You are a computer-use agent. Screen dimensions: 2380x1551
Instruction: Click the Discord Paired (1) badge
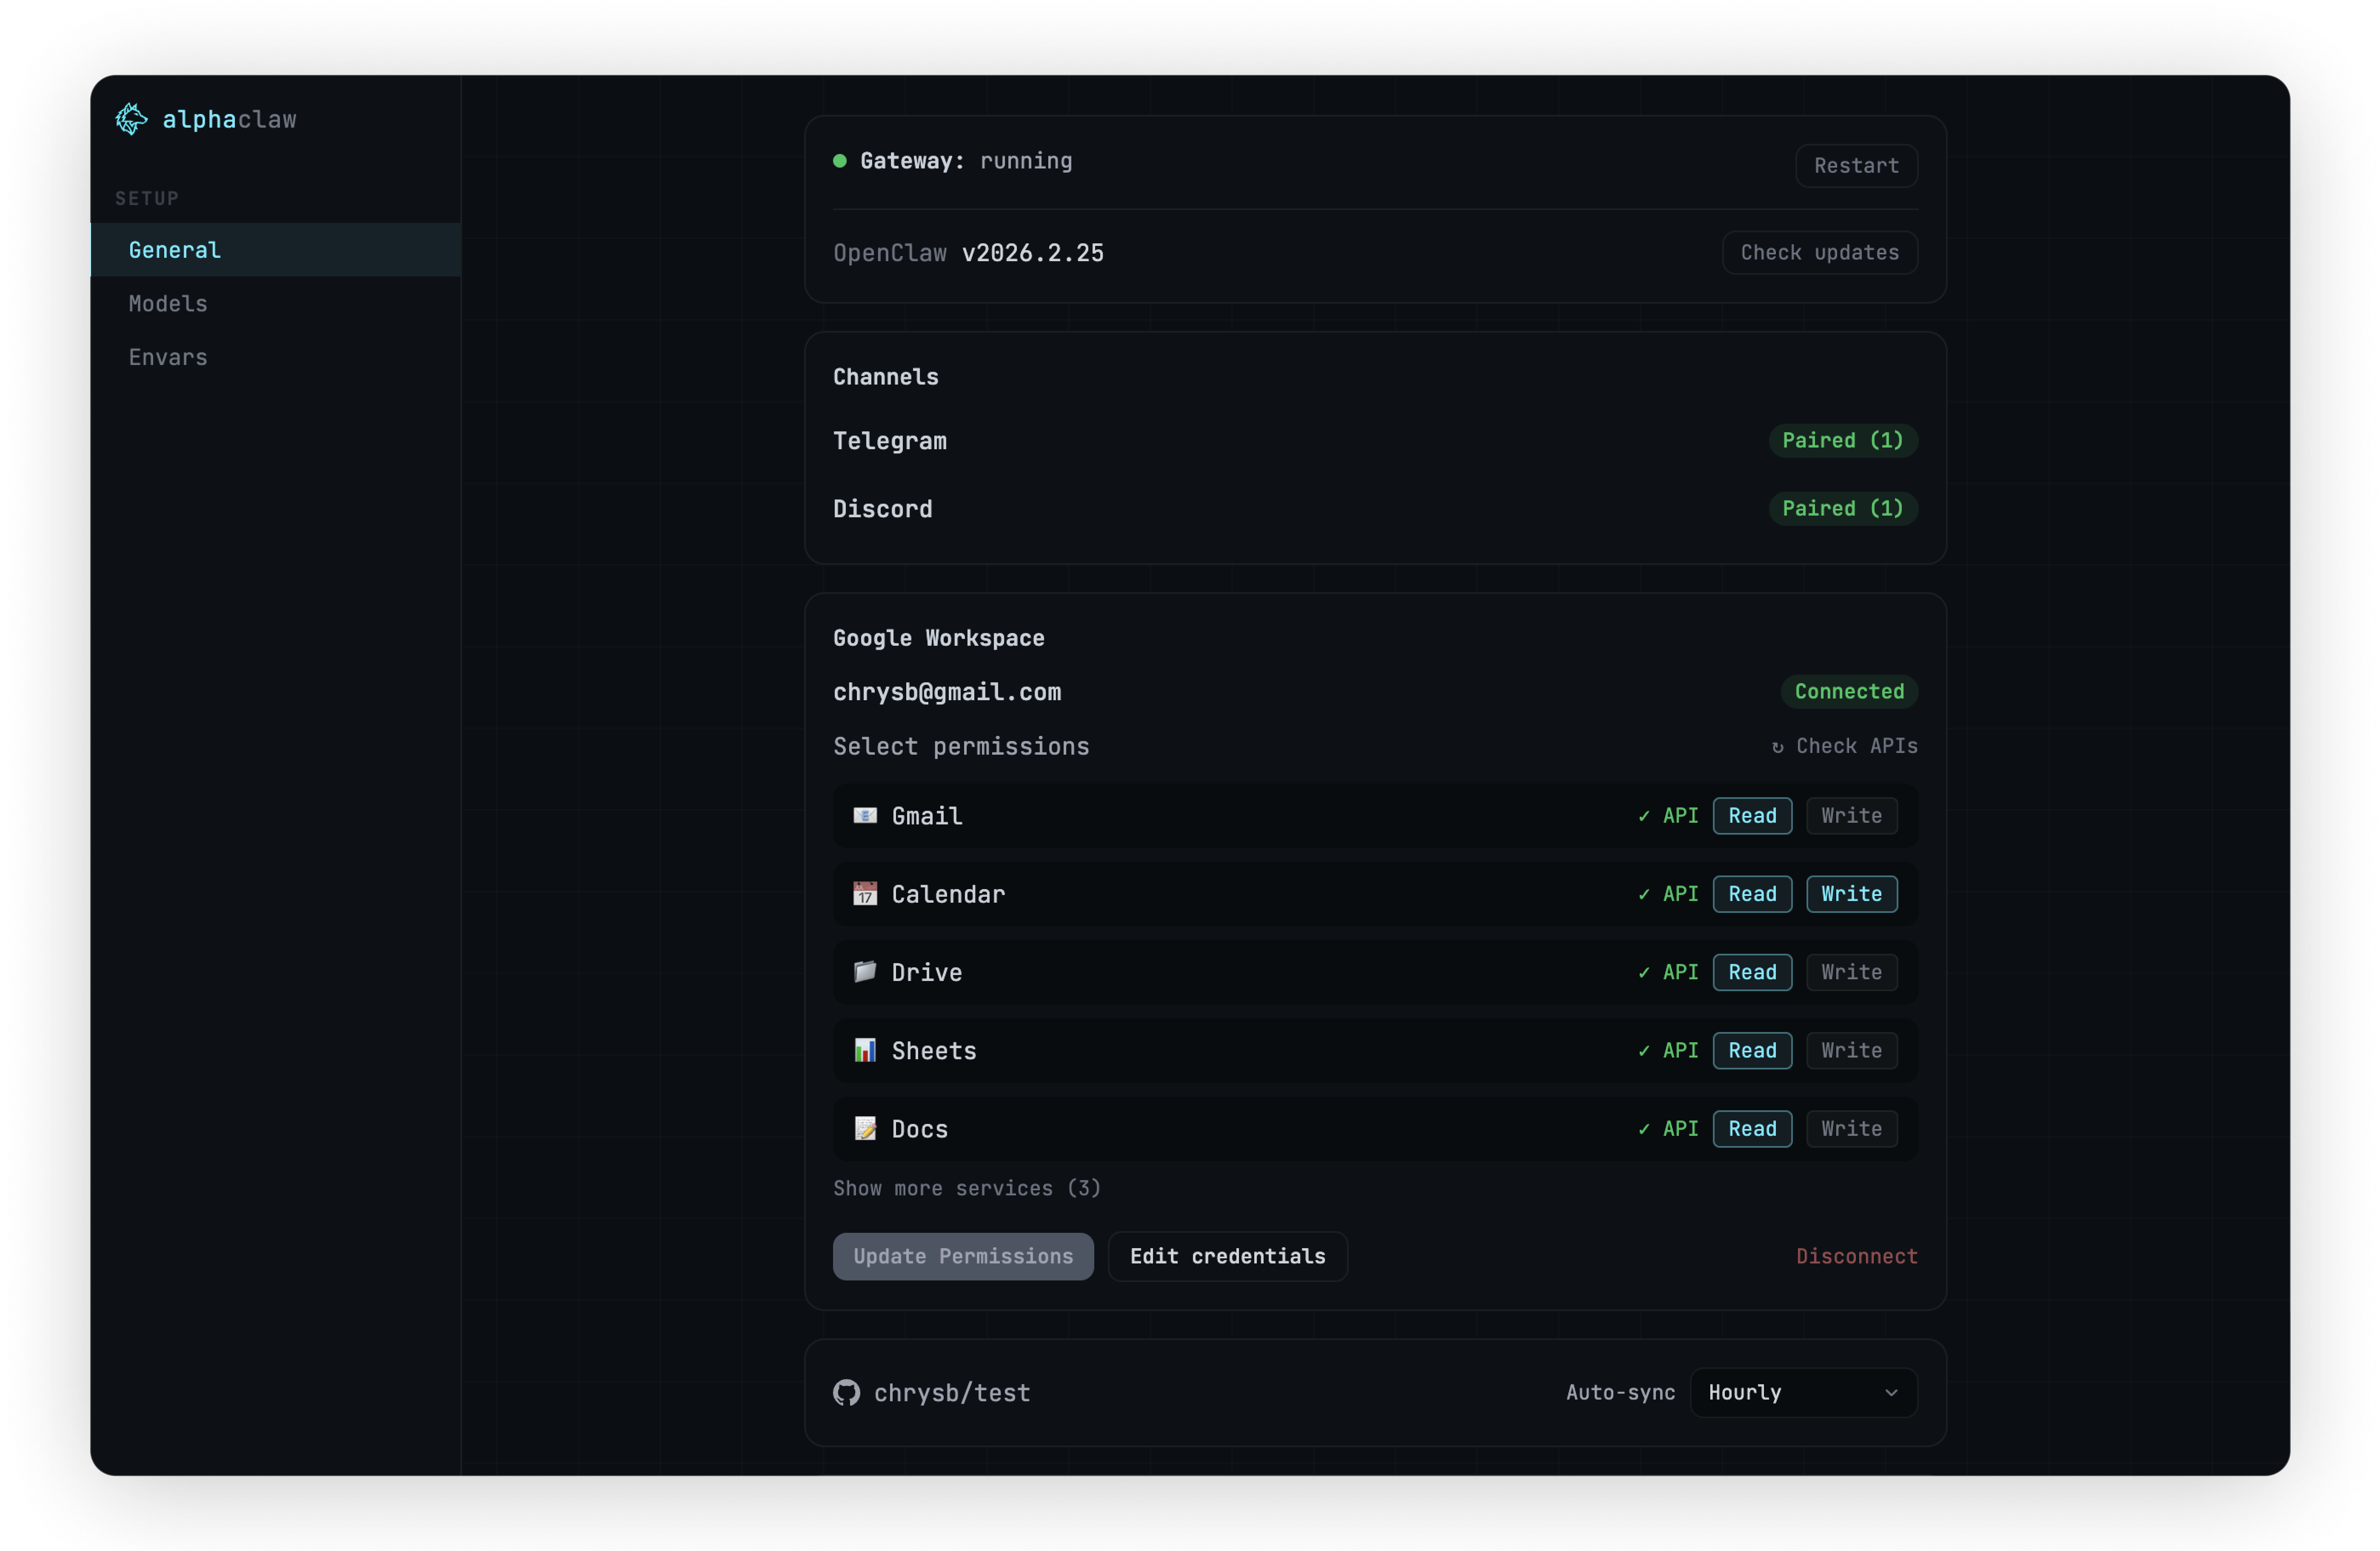coord(1843,509)
